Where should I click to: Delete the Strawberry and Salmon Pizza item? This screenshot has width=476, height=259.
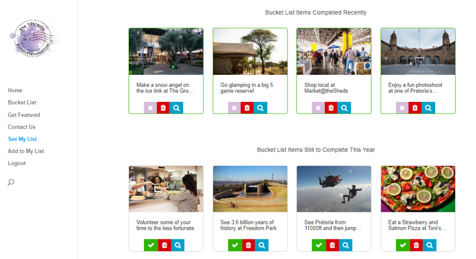click(416, 245)
